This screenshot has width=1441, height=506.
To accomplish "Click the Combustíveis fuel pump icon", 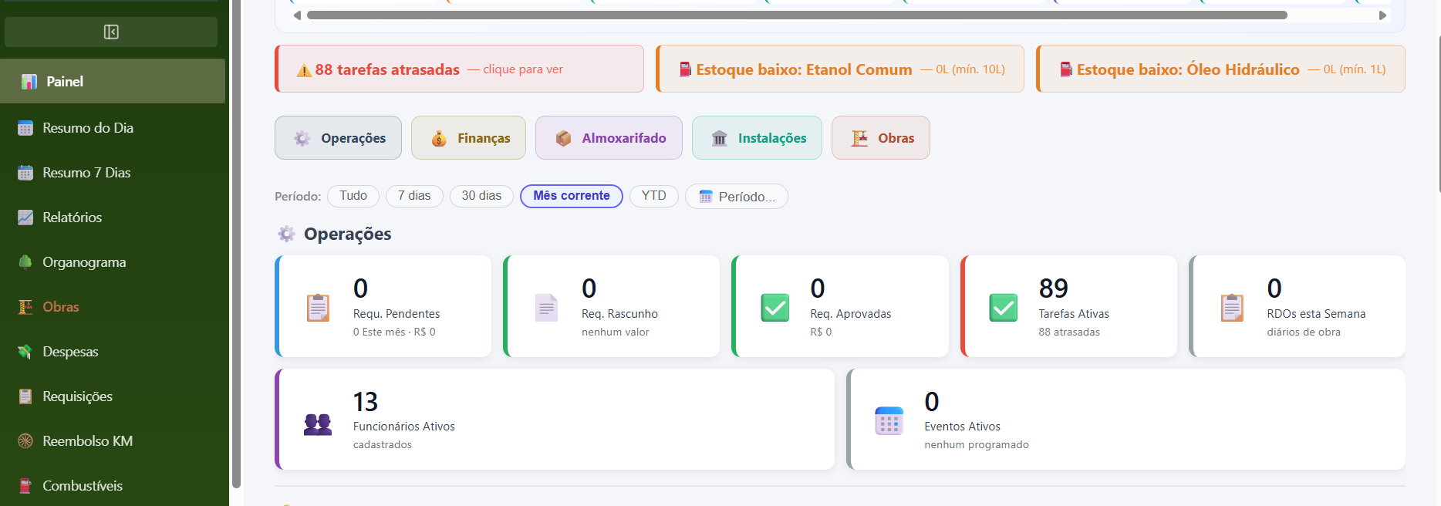I will coord(25,486).
